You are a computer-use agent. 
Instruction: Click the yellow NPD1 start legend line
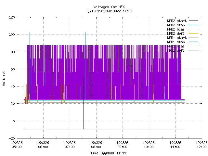193,38
